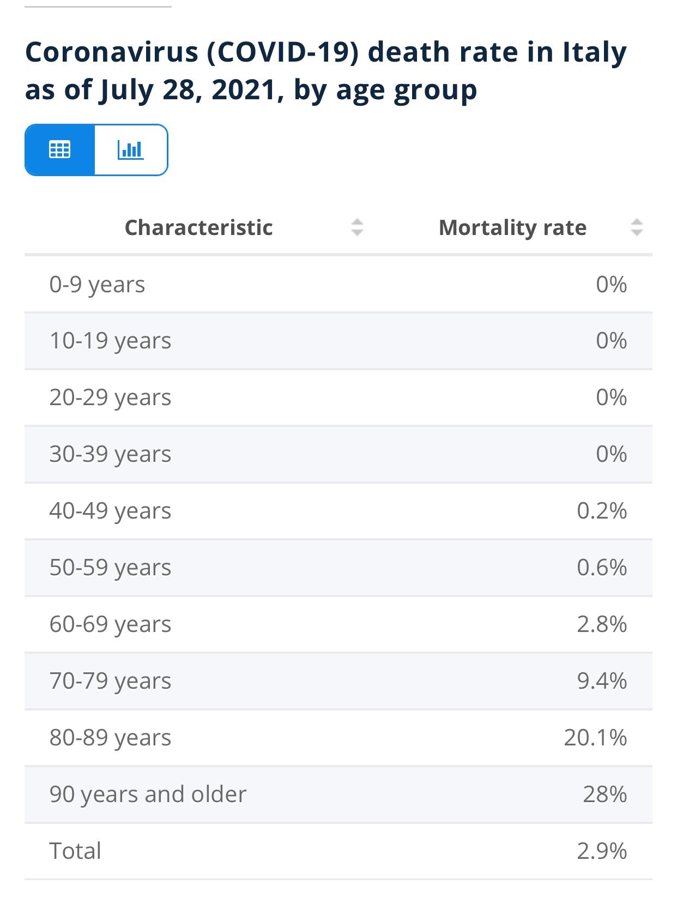Select the 70-79 years row label
677x903 pixels.
pos(110,682)
